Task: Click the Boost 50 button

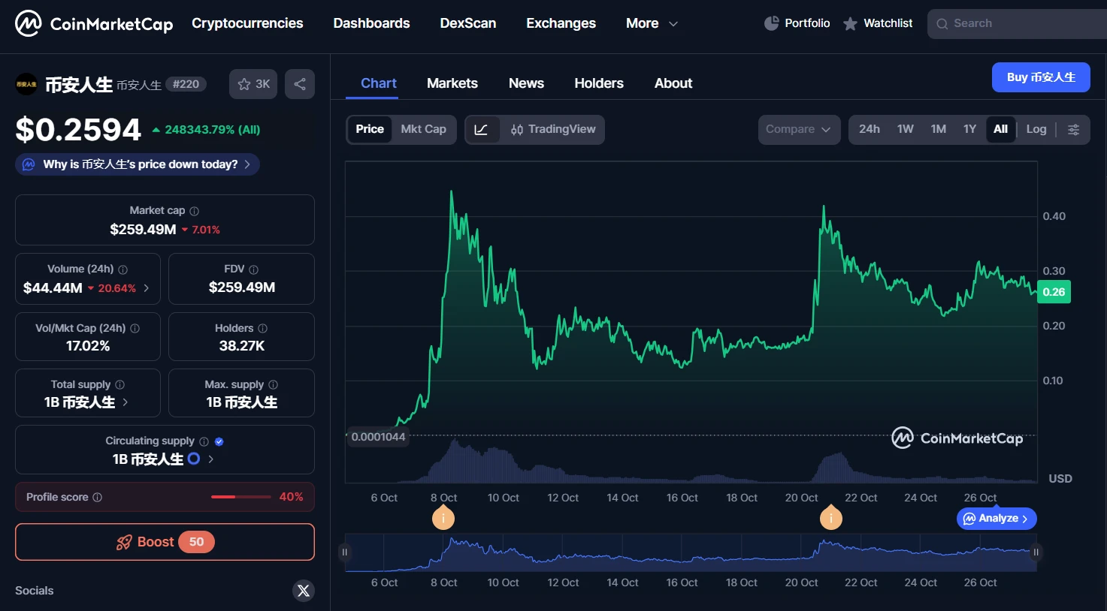Action: 165,542
